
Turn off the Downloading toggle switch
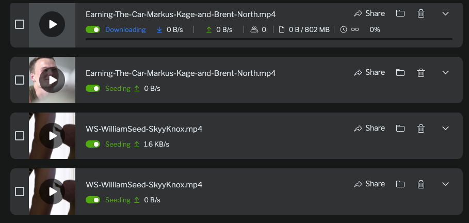point(93,30)
